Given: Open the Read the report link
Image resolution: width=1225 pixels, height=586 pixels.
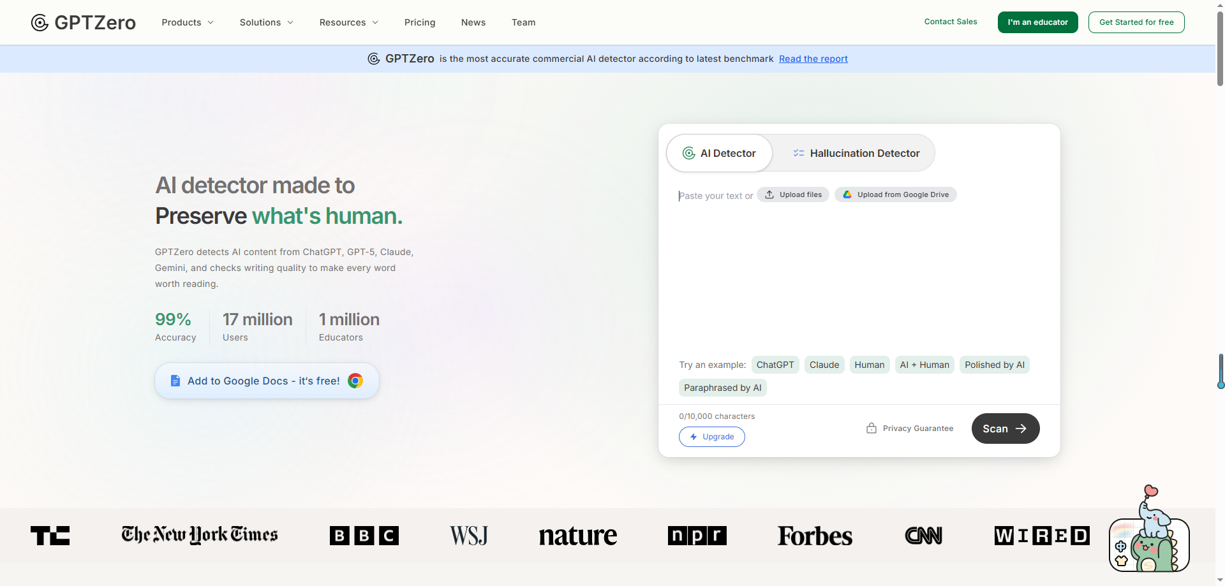Looking at the screenshot, I should [813, 59].
